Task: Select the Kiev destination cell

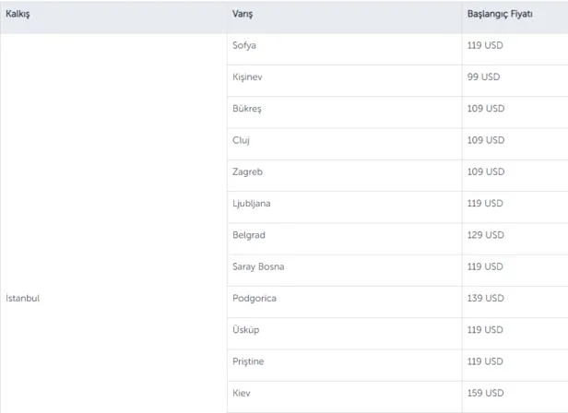Action: coord(243,394)
